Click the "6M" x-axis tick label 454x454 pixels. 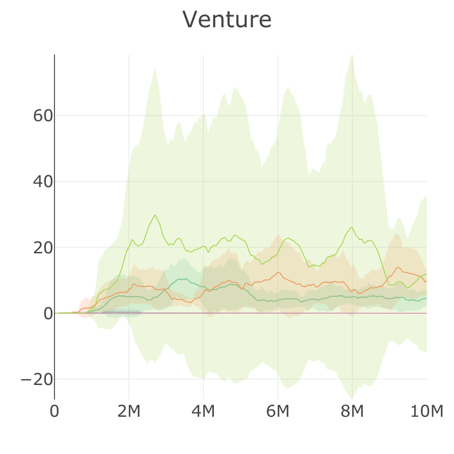(x=277, y=412)
